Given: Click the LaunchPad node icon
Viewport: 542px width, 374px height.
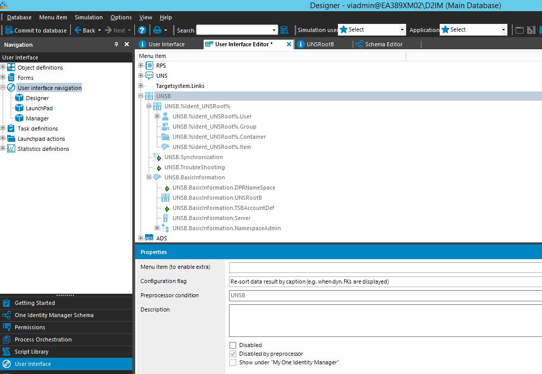Looking at the screenshot, I should point(19,108).
